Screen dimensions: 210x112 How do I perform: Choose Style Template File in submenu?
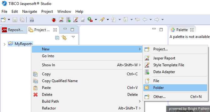click(175, 65)
